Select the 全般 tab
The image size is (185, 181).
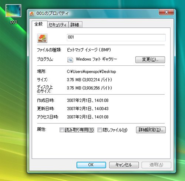[x=40, y=24]
